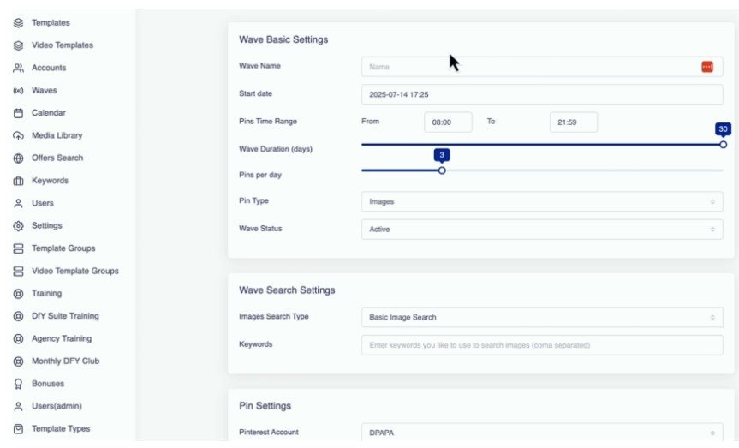739x448 pixels.
Task: Click the From time field 08:00
Action: 448,122
